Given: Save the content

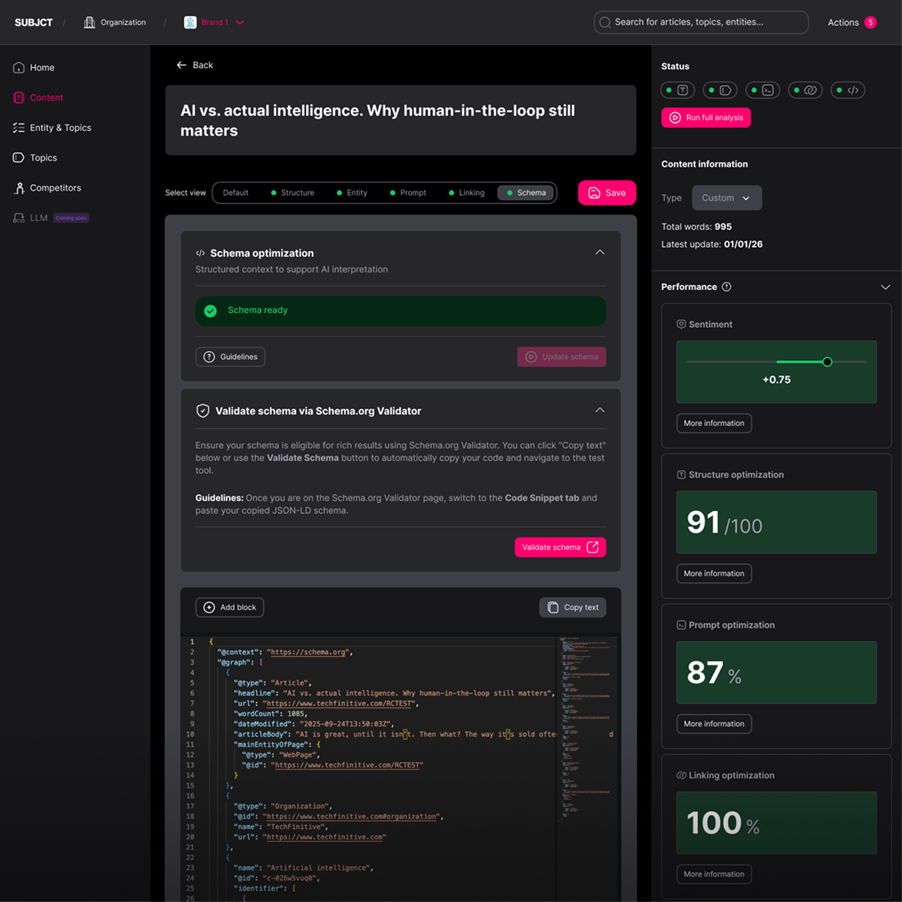Looking at the screenshot, I should 607,193.
